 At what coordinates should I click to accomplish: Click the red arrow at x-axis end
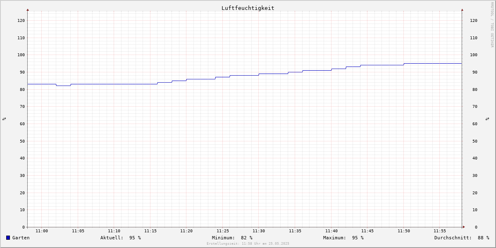point(464,227)
